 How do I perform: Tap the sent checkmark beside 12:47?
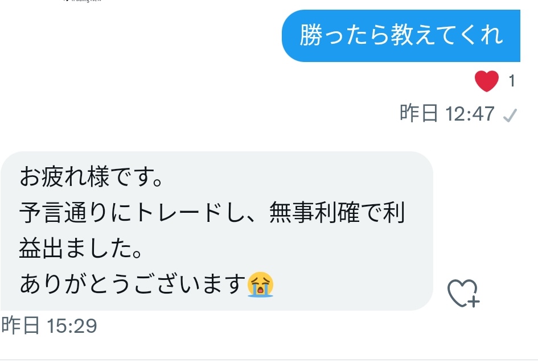(x=510, y=115)
